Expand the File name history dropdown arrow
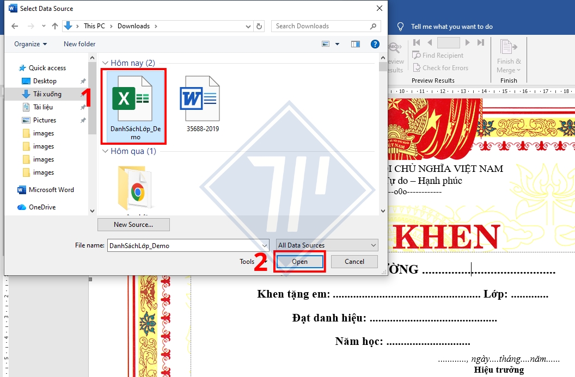Image resolution: width=575 pixels, height=377 pixels. point(265,245)
